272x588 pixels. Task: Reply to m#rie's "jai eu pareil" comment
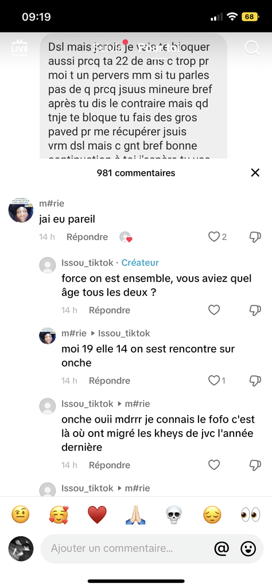[x=87, y=237]
